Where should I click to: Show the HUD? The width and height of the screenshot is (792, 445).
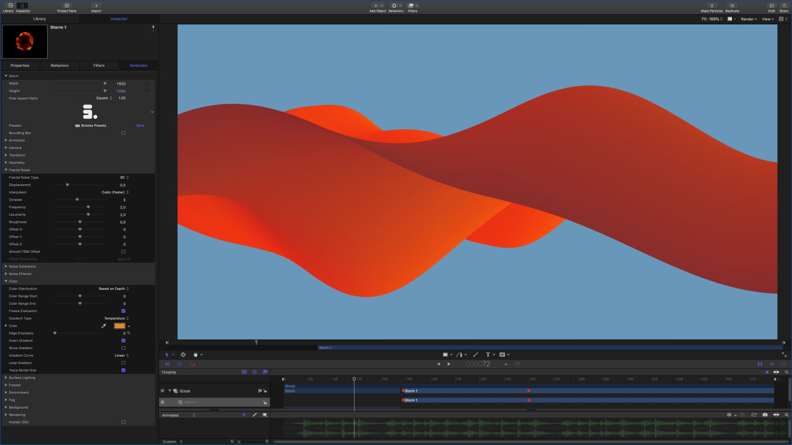pos(772,7)
